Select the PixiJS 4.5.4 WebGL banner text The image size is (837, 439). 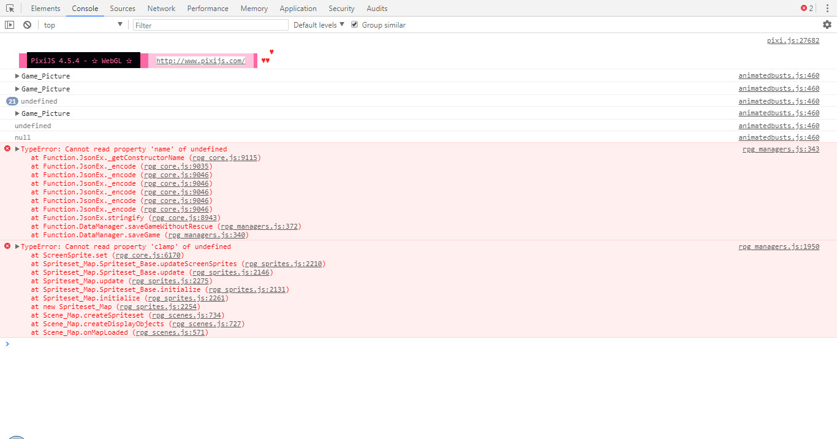81,61
